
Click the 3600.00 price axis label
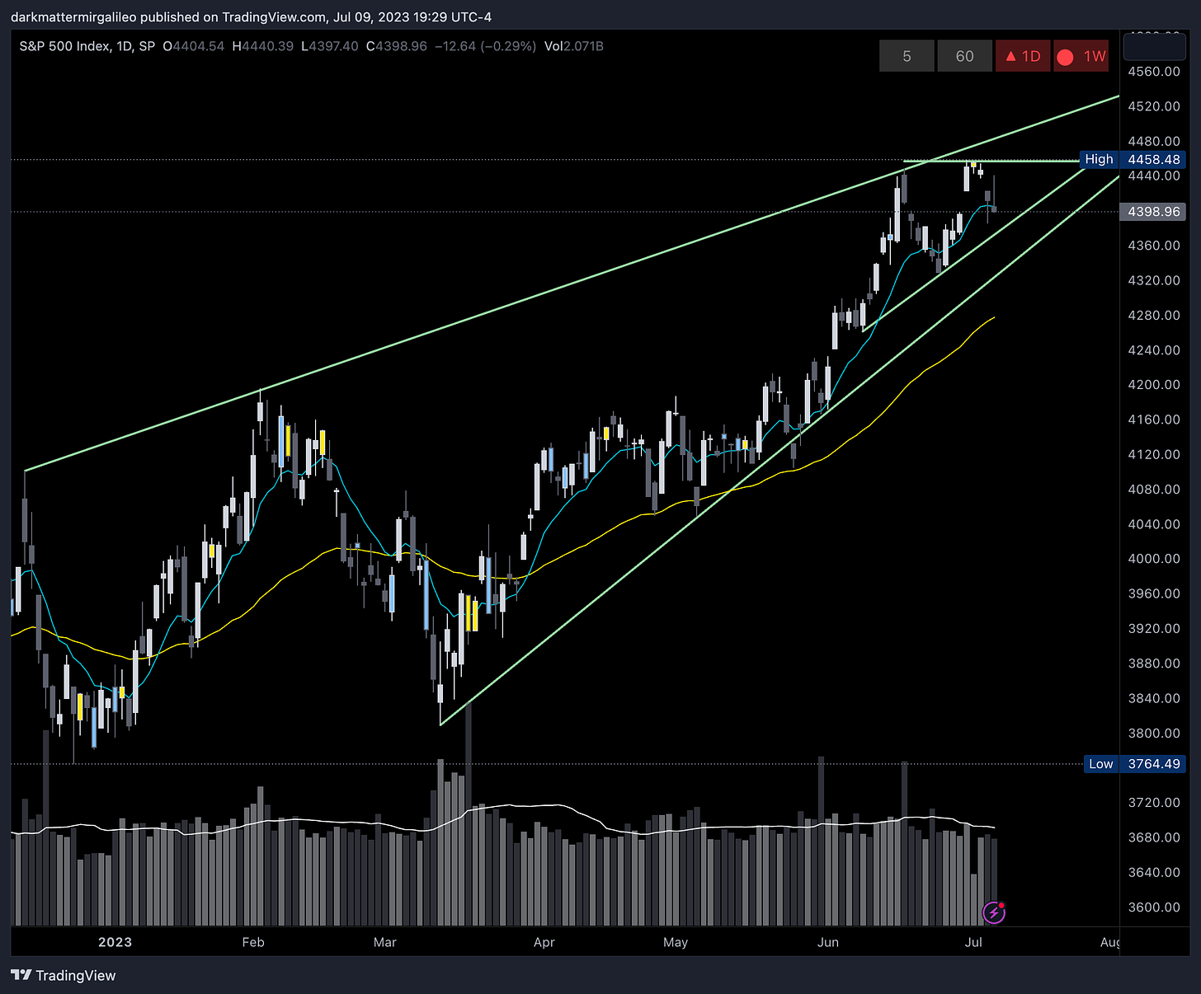pos(1154,907)
